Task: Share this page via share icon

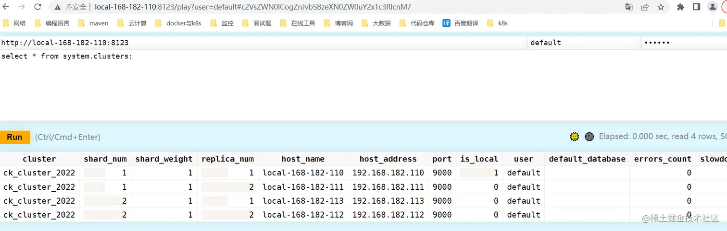Action: [645, 7]
